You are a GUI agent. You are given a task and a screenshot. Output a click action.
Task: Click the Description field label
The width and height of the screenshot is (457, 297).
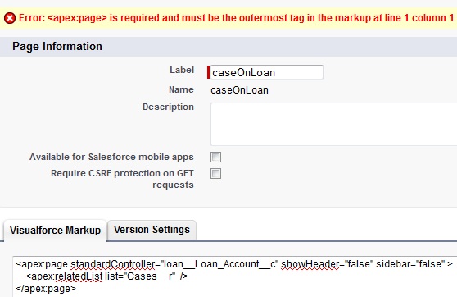pos(168,107)
